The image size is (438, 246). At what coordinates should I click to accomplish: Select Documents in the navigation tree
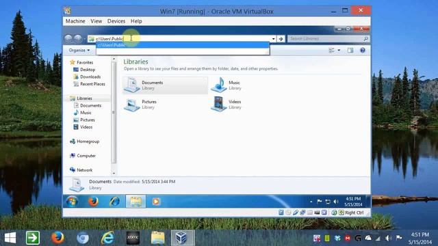coord(88,106)
